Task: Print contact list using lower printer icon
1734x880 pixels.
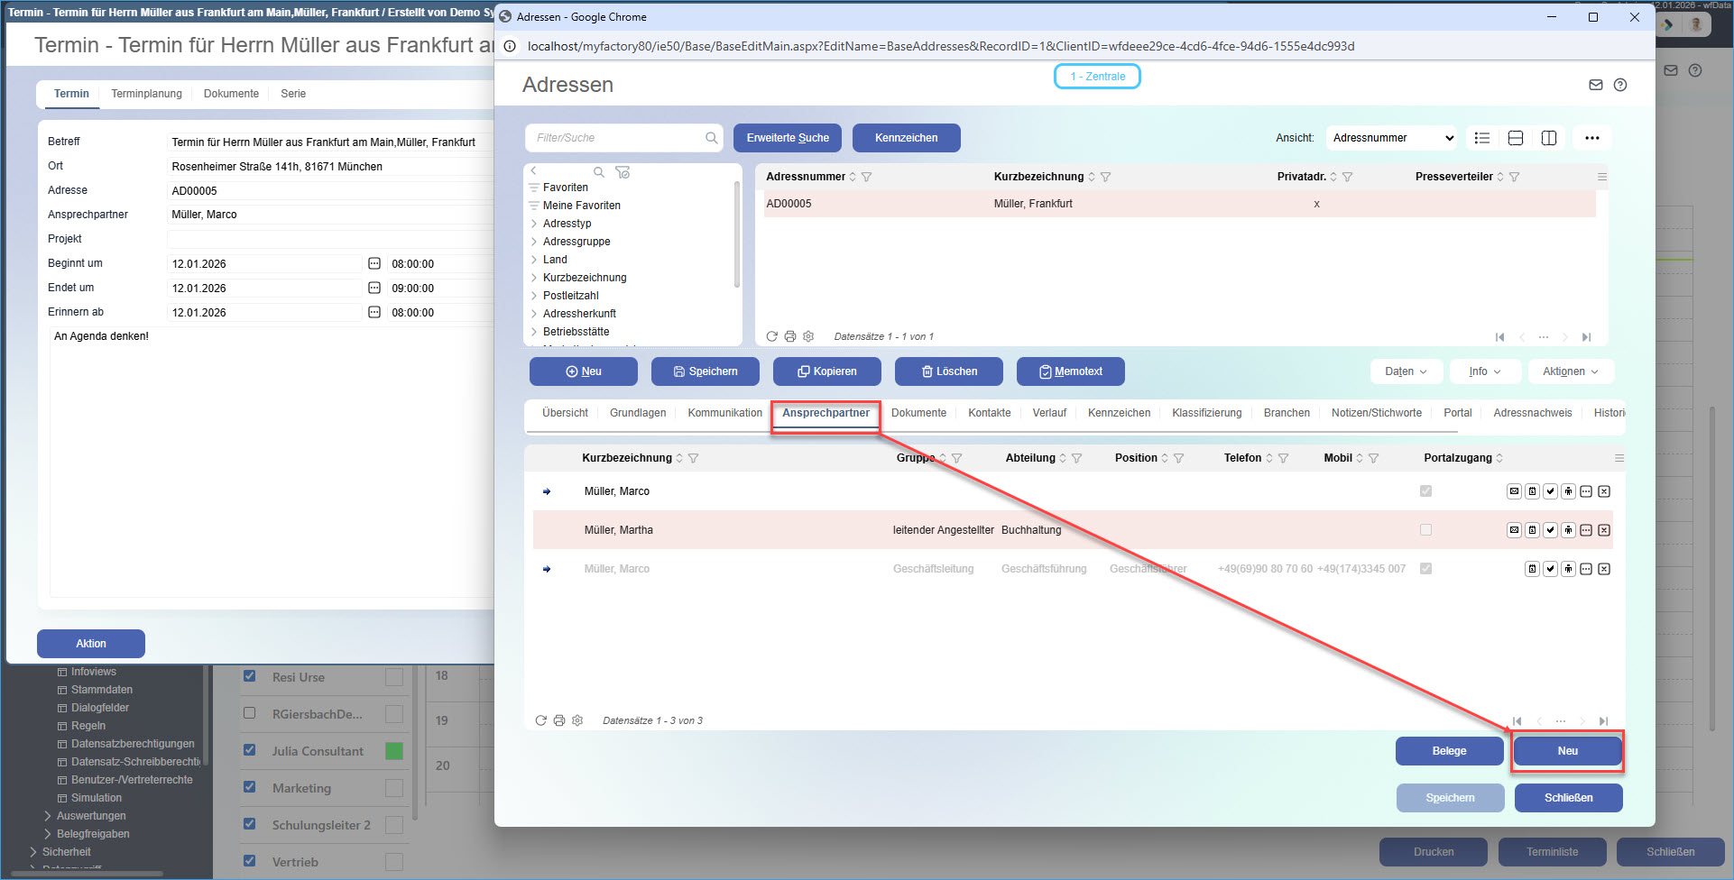Action: click(559, 720)
